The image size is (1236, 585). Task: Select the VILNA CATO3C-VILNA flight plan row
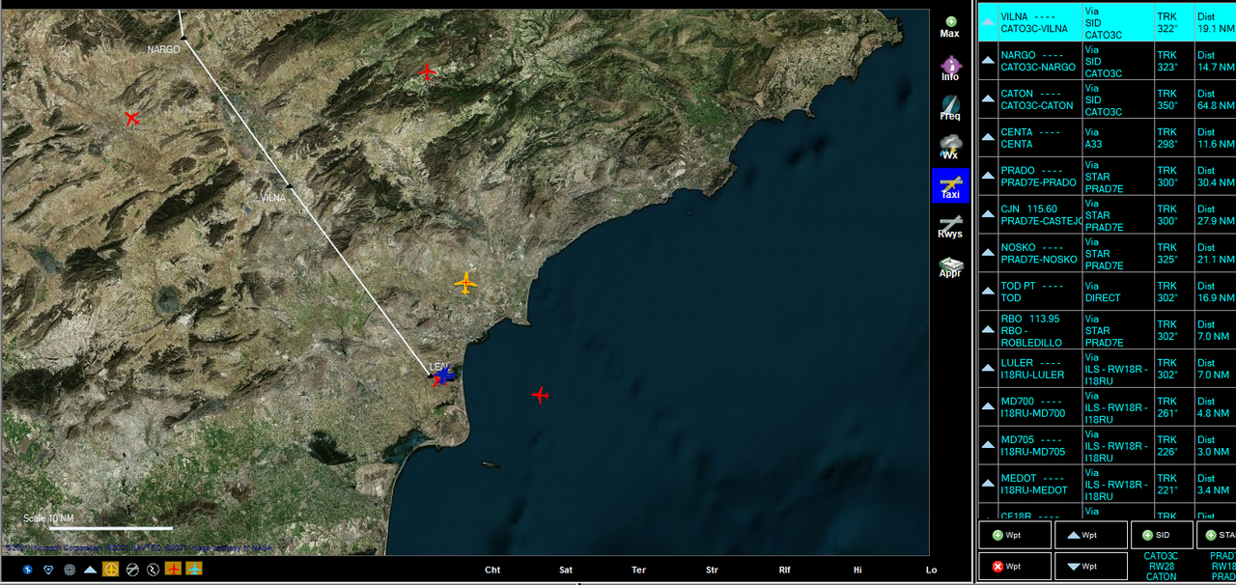coord(1106,21)
